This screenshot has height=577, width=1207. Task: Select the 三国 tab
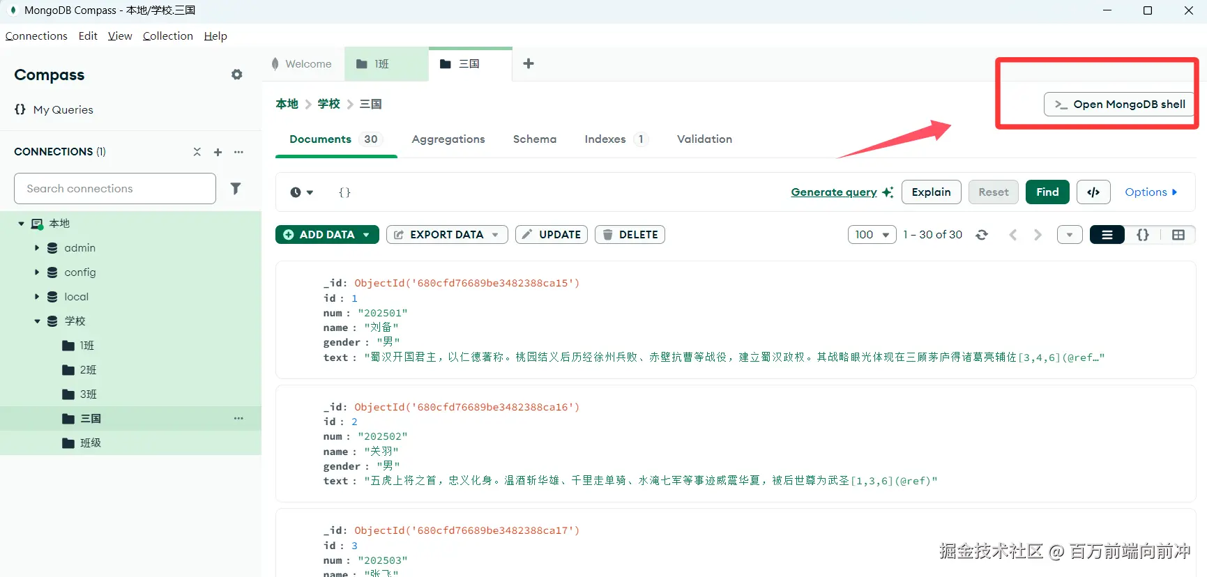(470, 64)
